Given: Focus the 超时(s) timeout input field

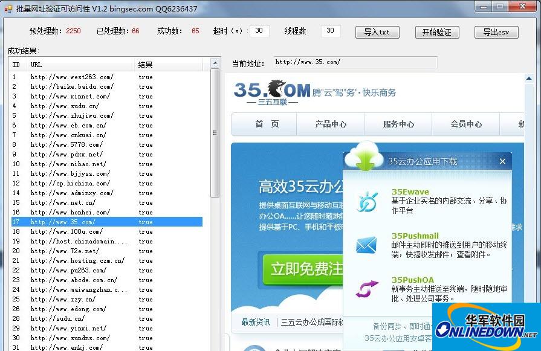Looking at the screenshot, I should (259, 31).
